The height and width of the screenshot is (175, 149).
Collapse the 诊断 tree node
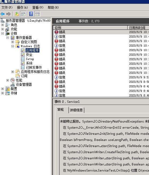pos(2,33)
